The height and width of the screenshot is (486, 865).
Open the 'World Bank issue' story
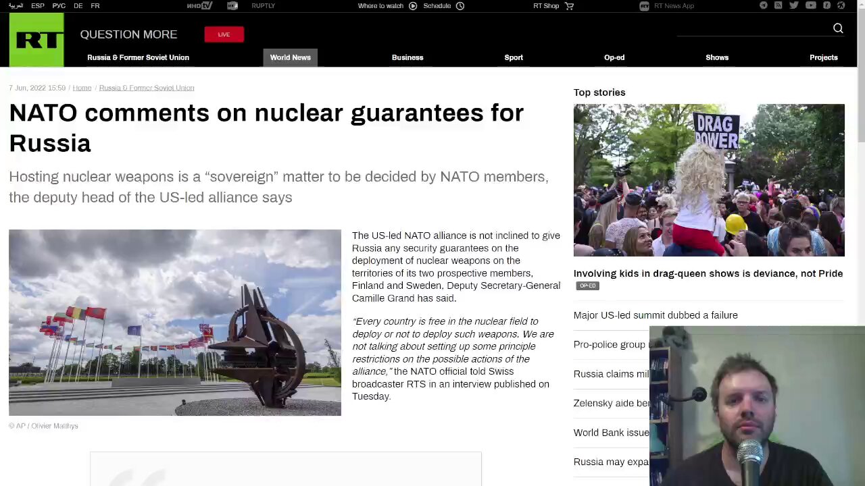tap(611, 433)
